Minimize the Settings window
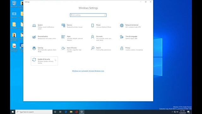The image size is (202, 114). (x=141, y=2)
